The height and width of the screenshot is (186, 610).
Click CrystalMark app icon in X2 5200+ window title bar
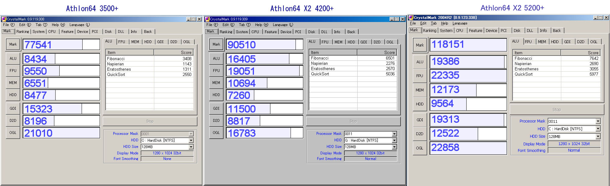pyautogui.click(x=411, y=18)
